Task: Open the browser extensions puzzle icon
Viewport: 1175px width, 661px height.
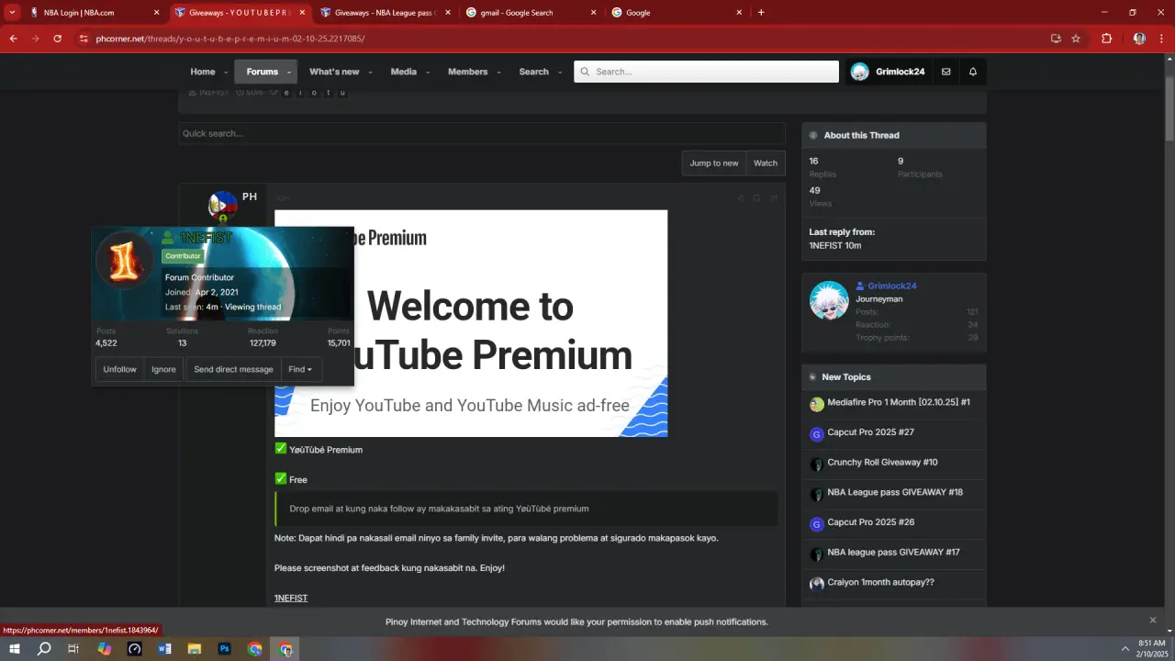Action: click(x=1106, y=39)
